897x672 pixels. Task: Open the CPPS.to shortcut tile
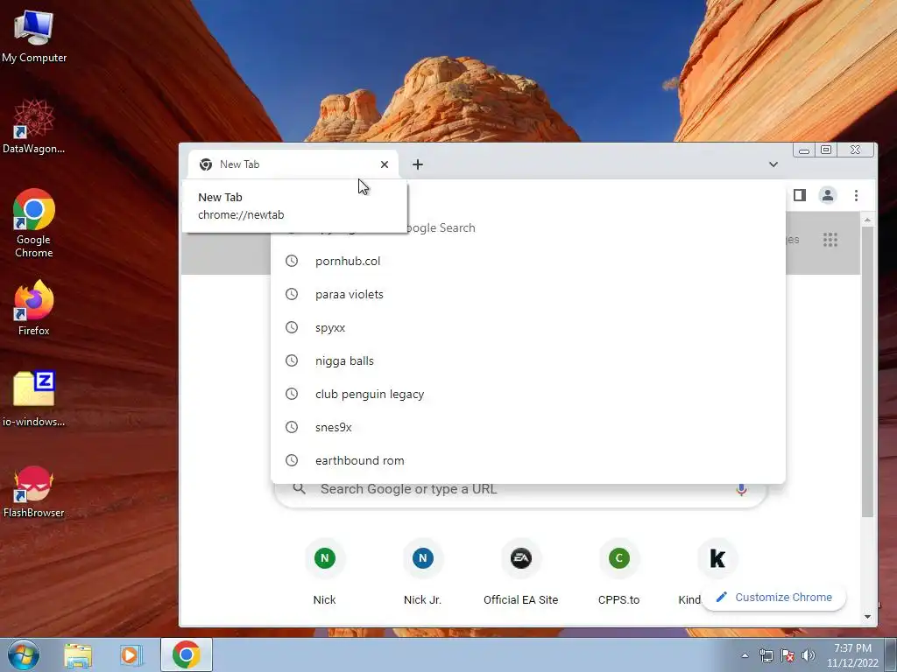[619, 572]
